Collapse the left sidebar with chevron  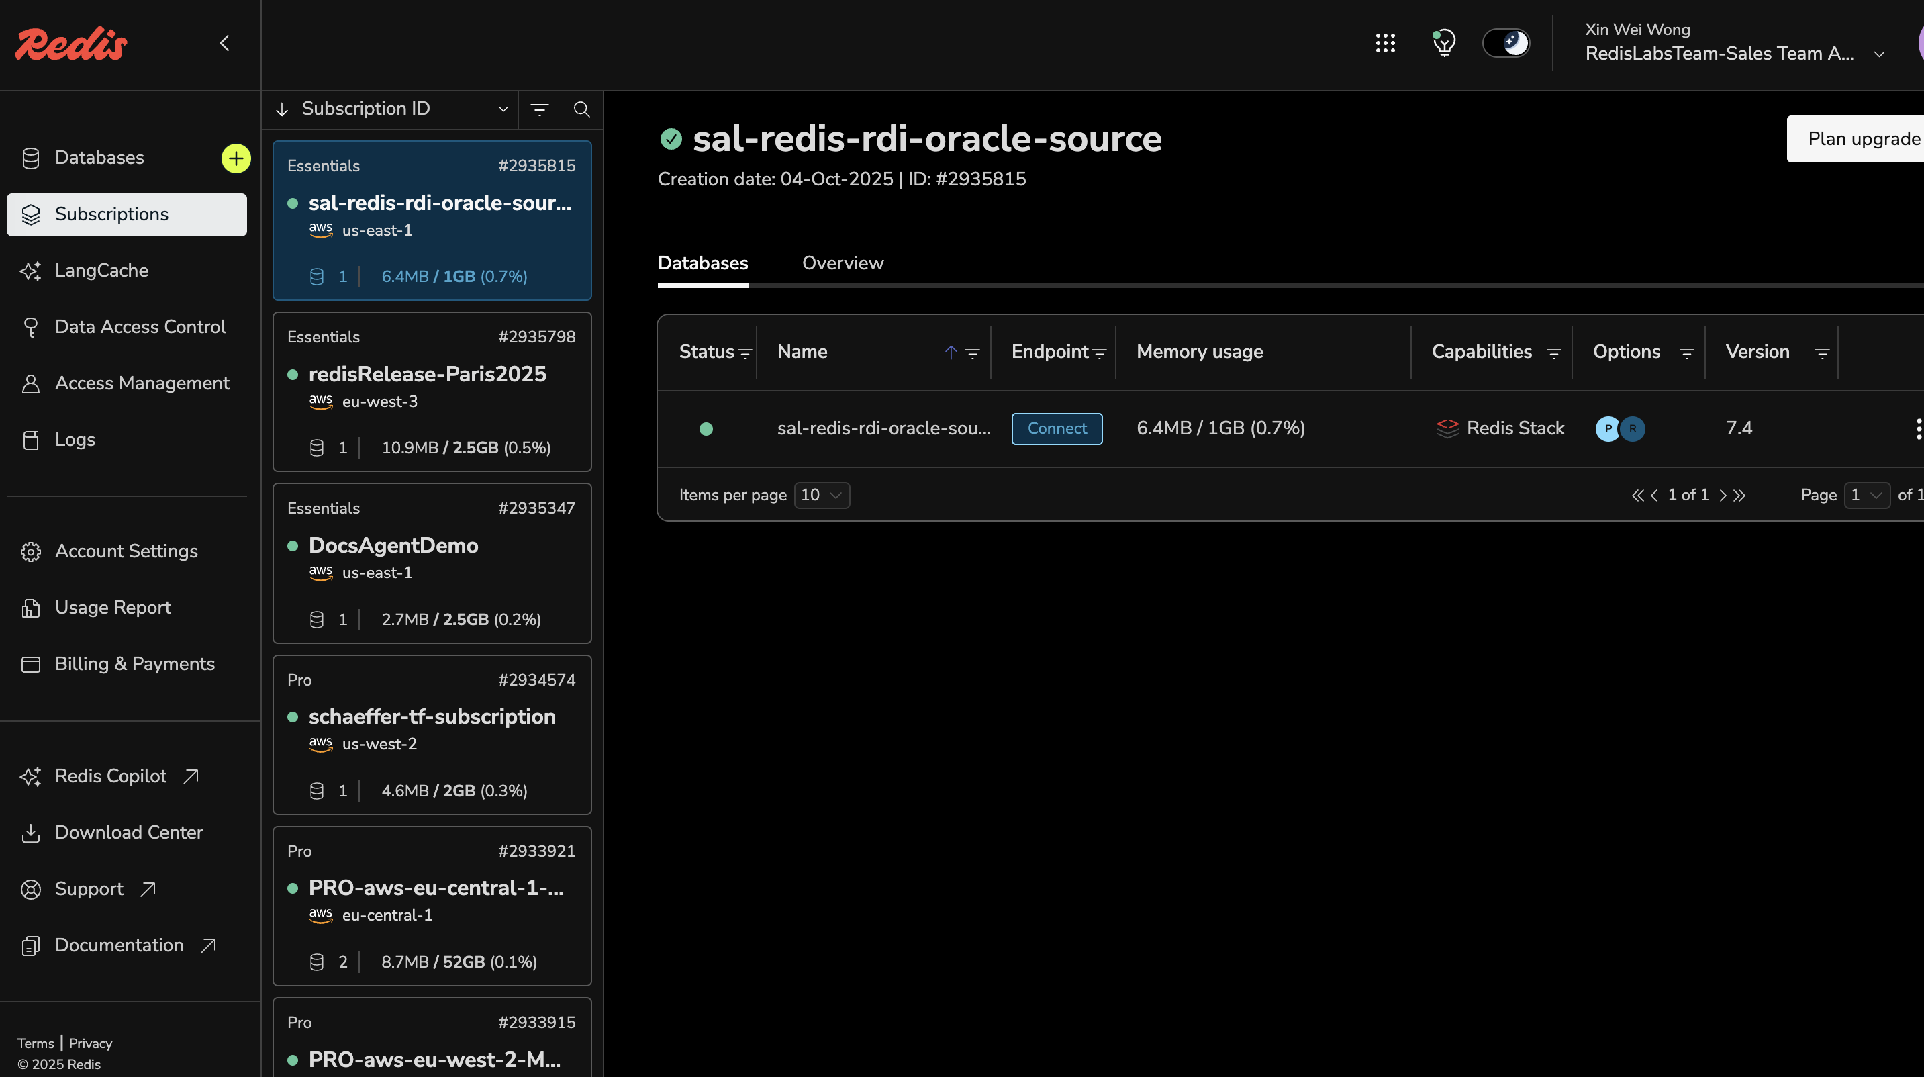(224, 44)
